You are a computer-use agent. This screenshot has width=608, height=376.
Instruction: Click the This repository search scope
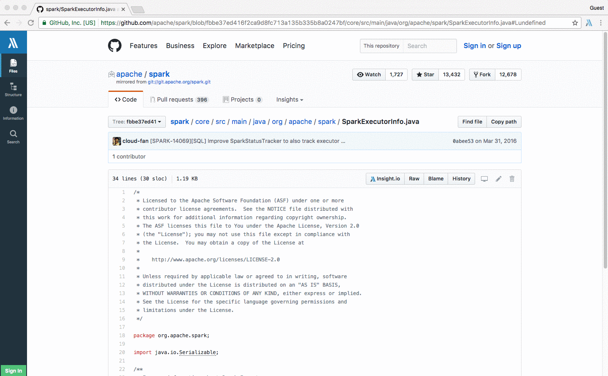[x=381, y=46]
